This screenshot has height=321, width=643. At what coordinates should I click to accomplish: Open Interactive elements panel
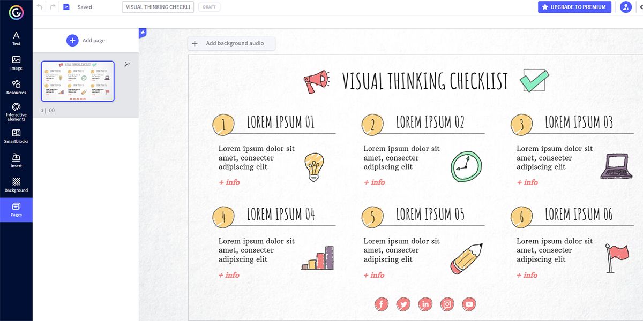16,112
